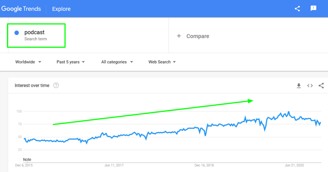Click the blue dot of the podcast term
The image size is (328, 172).
click(x=17, y=33)
